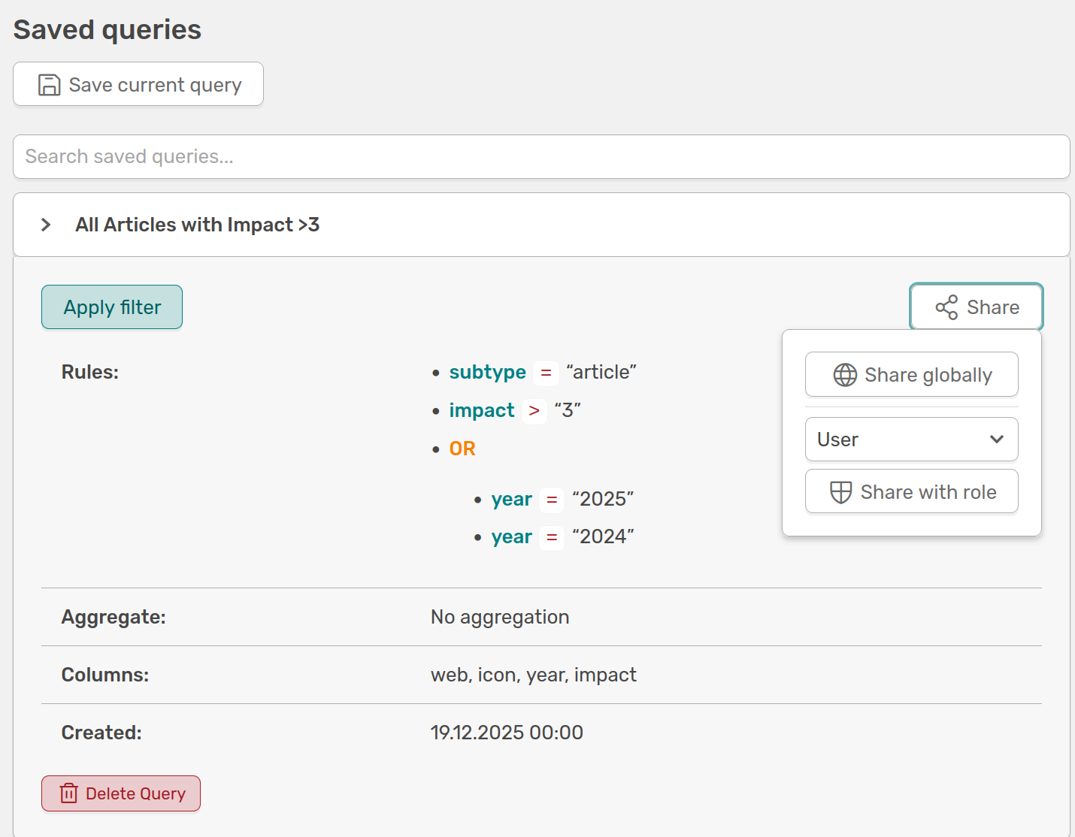
Task: Focus the Search saved queries field
Action: coord(541,156)
